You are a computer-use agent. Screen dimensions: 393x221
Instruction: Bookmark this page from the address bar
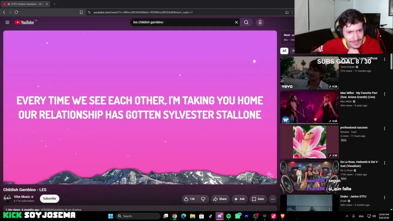click(81, 12)
